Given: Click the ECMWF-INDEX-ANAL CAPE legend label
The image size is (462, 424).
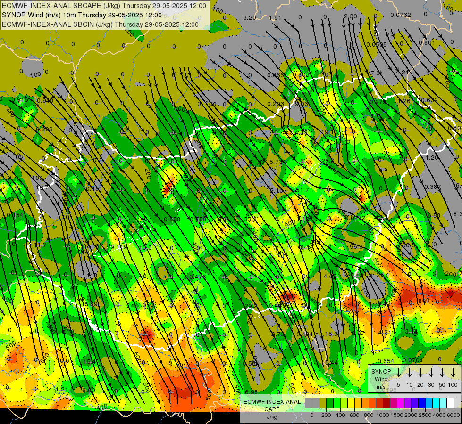Looking at the screenshot, I should pyautogui.click(x=272, y=406).
